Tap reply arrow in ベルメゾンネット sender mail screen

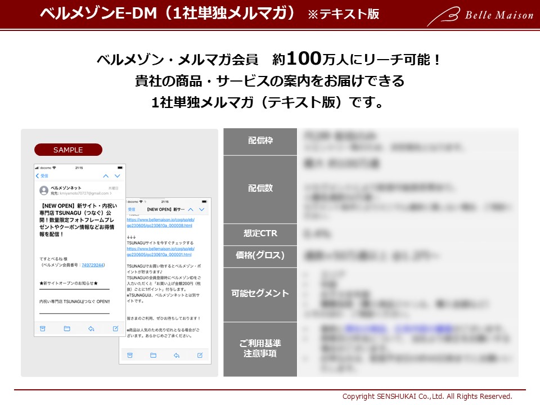pos(91,328)
